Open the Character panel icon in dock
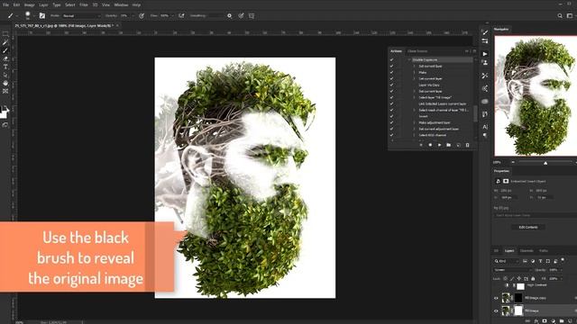Viewport: 577px width, 324px height. click(485, 127)
